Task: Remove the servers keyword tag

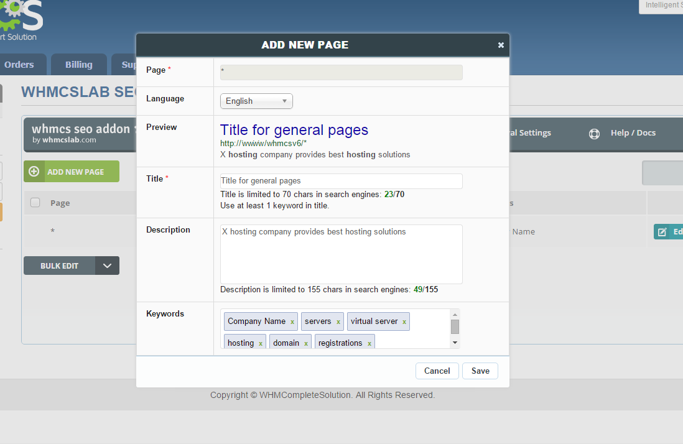Action: click(x=338, y=322)
